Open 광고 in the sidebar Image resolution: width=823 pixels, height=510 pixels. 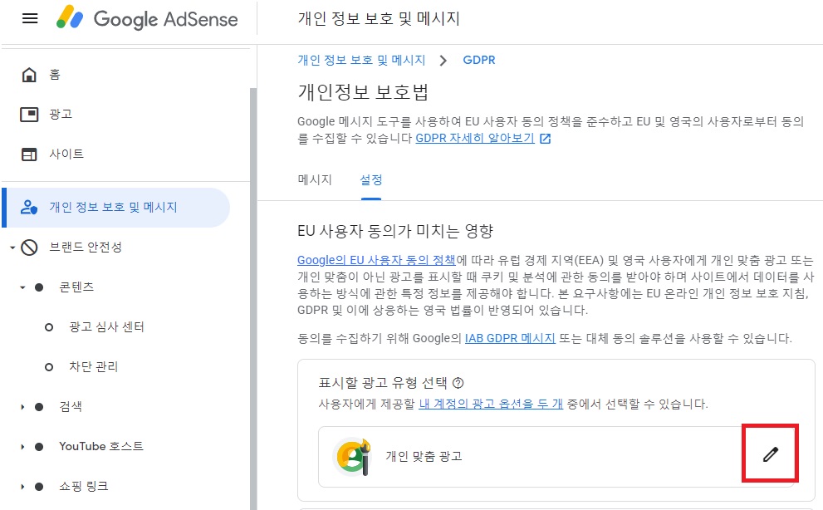click(x=61, y=114)
